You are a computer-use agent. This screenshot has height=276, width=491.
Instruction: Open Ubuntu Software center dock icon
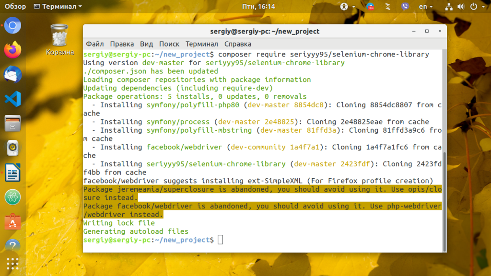pos(12,221)
